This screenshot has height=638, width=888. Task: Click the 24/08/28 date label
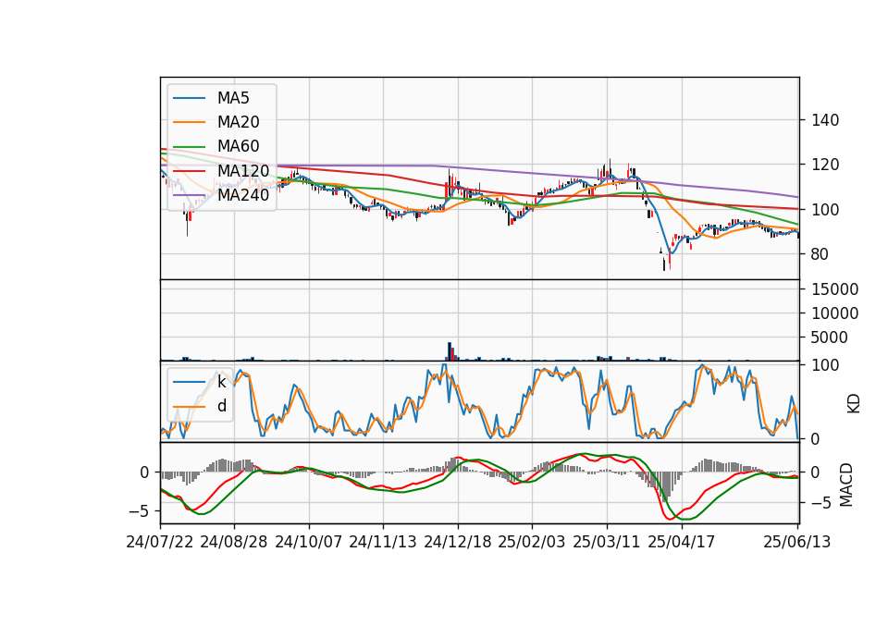(x=234, y=542)
